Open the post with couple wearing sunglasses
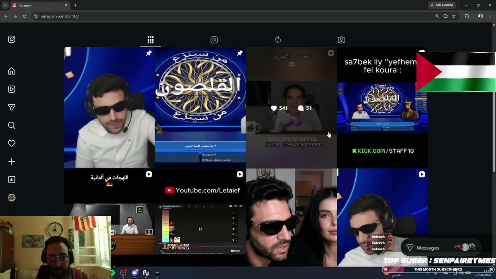Viewport: 496px width, 279px height. (x=291, y=217)
